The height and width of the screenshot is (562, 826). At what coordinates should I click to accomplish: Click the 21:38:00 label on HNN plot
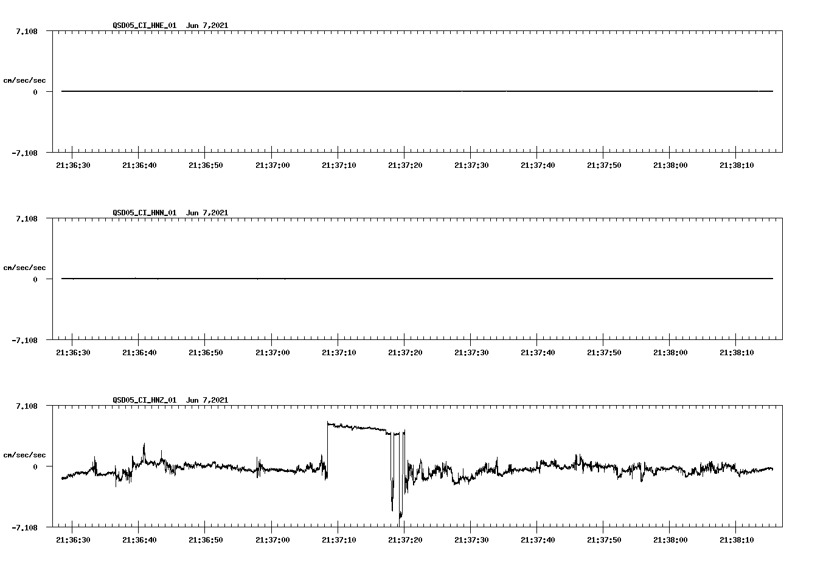pos(670,352)
